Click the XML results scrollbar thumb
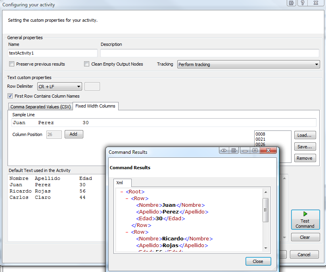The image size is (326, 272). (266, 210)
